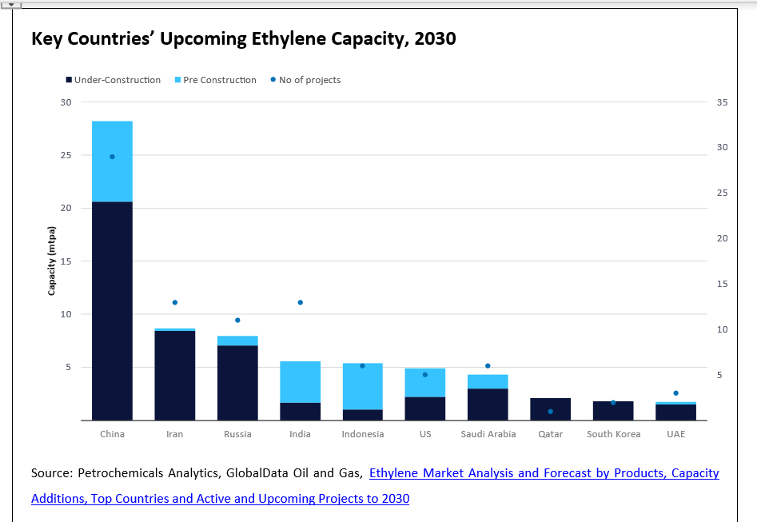The image size is (757, 522).
Task: Select Indonesia's light blue Pre Construction segment
Action: coord(362,386)
